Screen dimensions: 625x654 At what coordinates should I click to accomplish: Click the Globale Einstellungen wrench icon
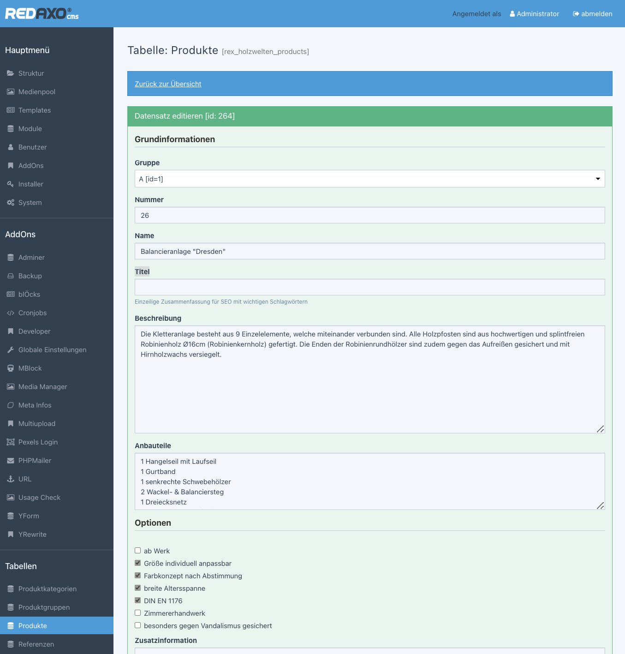click(11, 350)
